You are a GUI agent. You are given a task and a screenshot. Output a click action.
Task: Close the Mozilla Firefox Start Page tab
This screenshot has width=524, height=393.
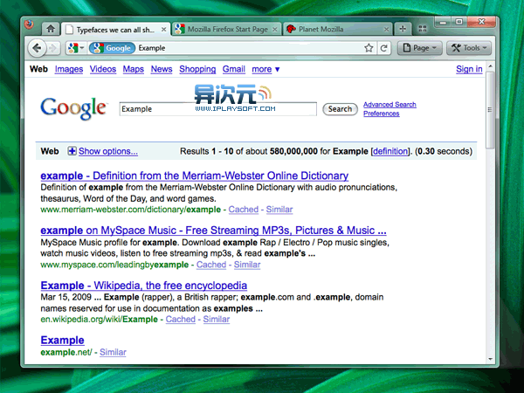pyautogui.click(x=275, y=30)
